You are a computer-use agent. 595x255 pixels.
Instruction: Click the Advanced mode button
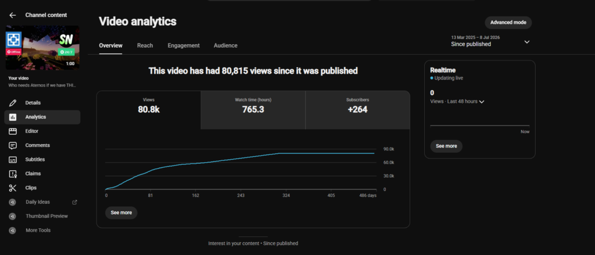point(508,23)
